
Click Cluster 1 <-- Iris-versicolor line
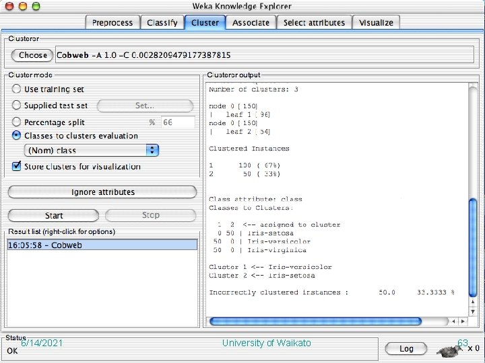(270, 267)
